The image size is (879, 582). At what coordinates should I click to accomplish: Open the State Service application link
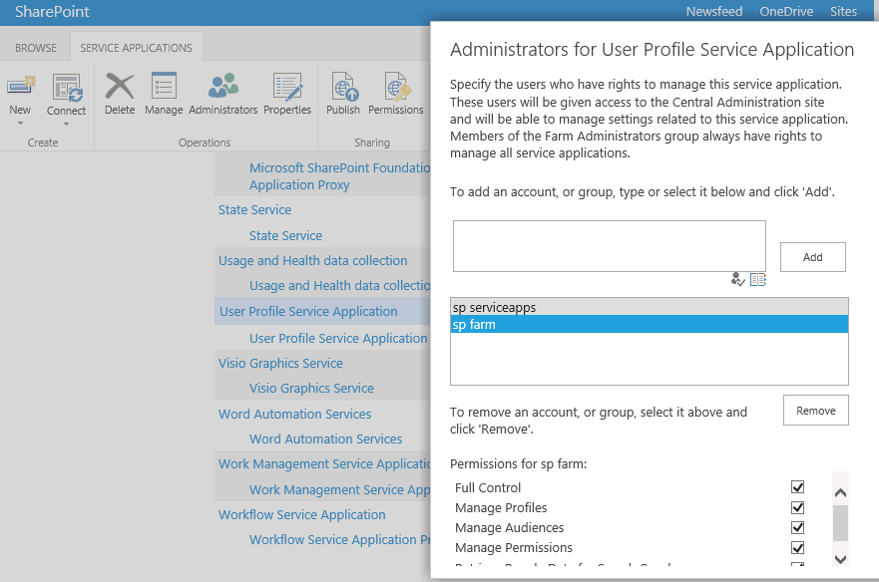[x=255, y=210]
